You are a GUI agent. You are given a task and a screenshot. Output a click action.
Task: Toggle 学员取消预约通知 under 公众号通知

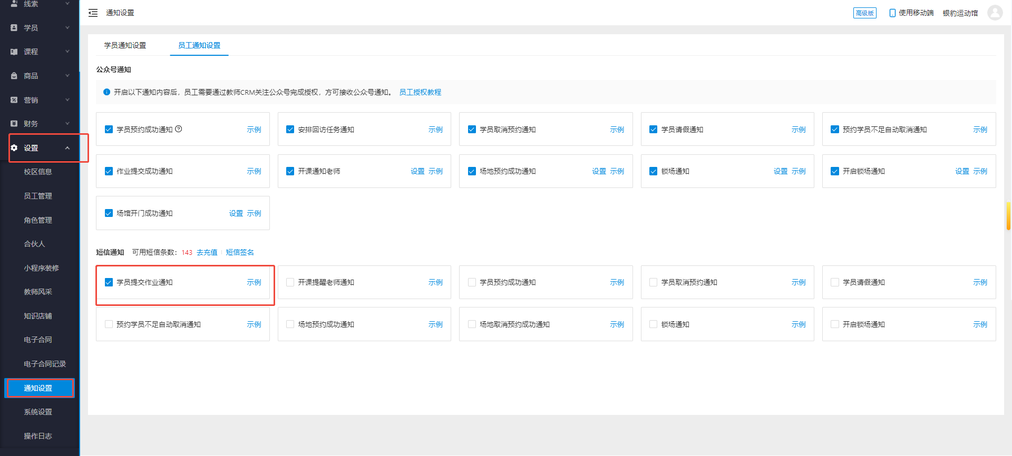[472, 130]
